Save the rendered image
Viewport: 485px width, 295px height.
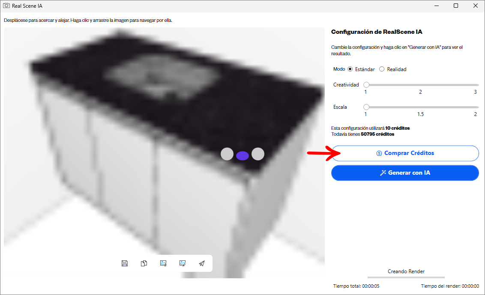tap(124, 263)
